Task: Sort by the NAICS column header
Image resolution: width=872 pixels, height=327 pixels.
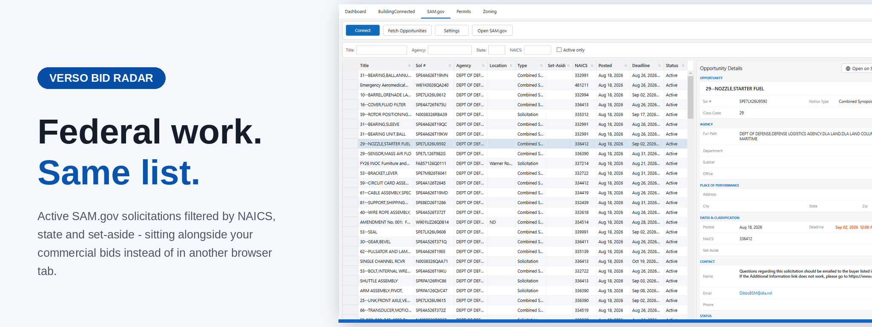Action: (581, 66)
